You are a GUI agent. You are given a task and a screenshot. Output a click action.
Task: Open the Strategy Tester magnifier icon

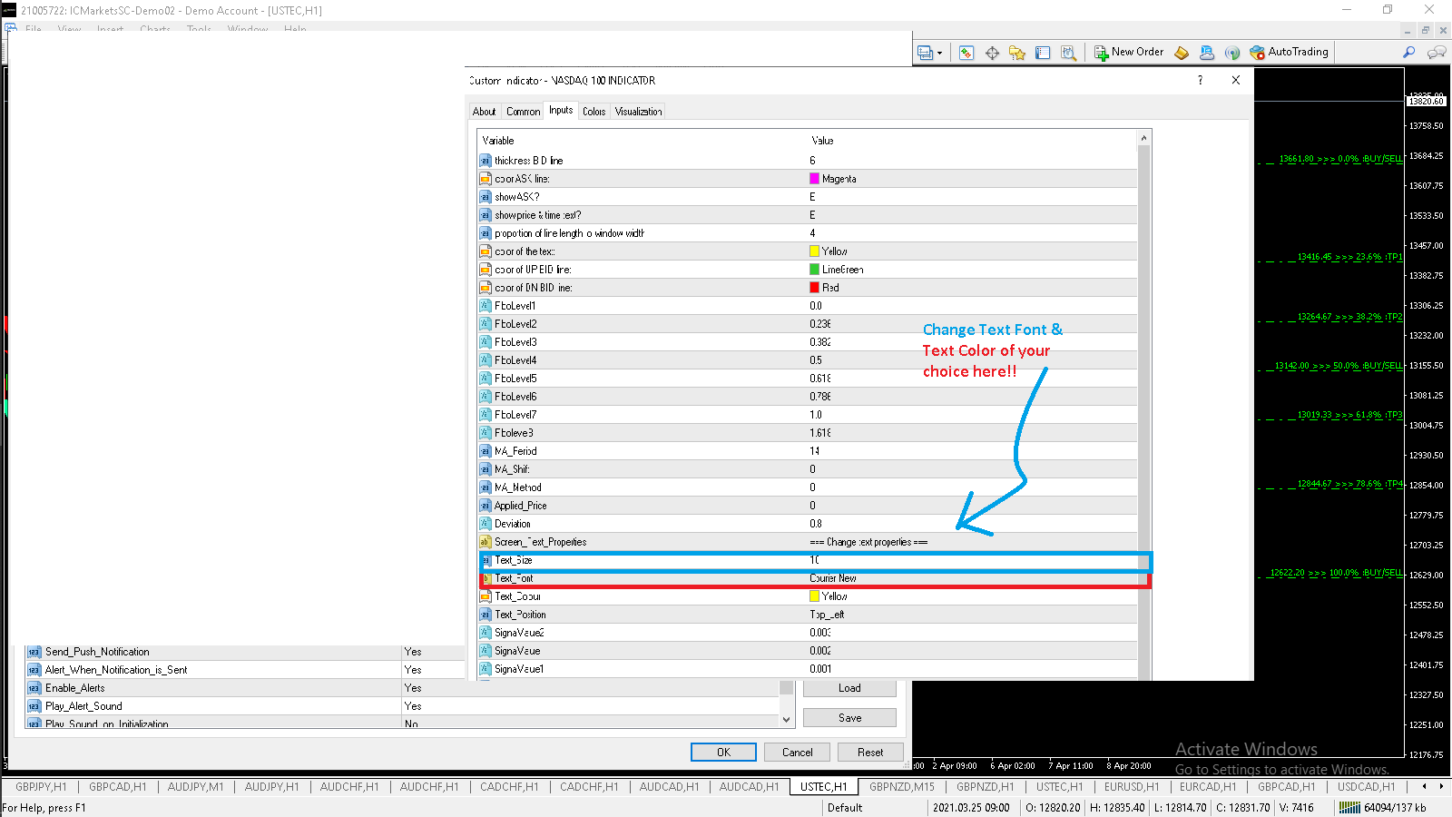tap(1069, 53)
